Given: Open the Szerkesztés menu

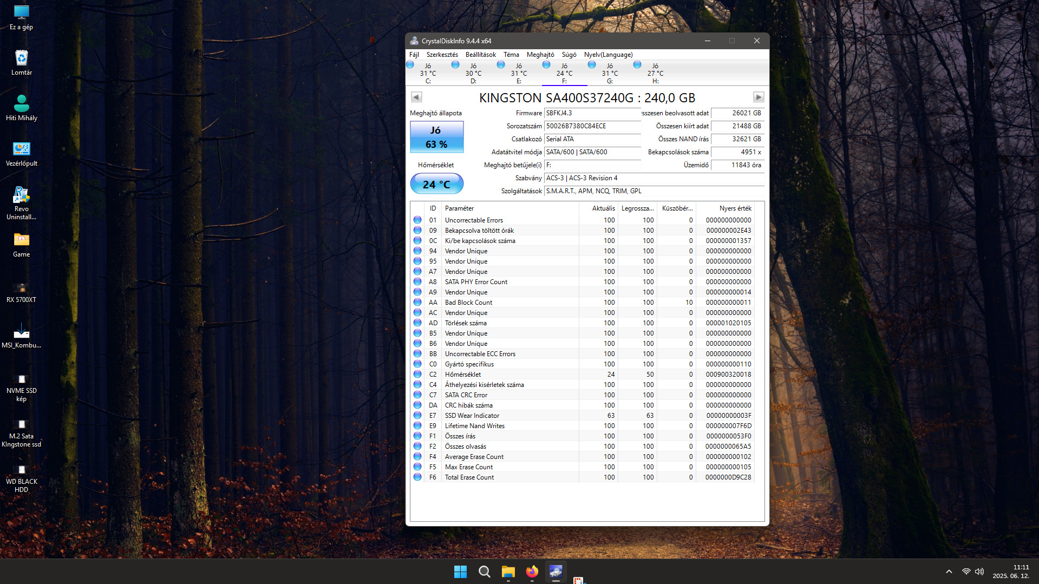Looking at the screenshot, I should point(442,55).
